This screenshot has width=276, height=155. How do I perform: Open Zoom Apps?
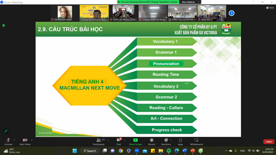click(x=180, y=142)
